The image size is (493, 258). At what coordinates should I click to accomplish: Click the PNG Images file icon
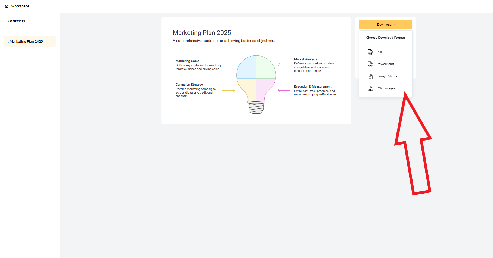coord(370,88)
